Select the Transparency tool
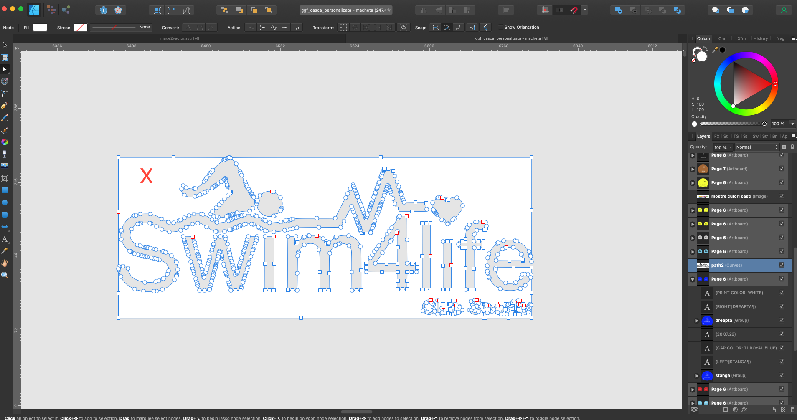The height and width of the screenshot is (420, 797). [x=5, y=154]
